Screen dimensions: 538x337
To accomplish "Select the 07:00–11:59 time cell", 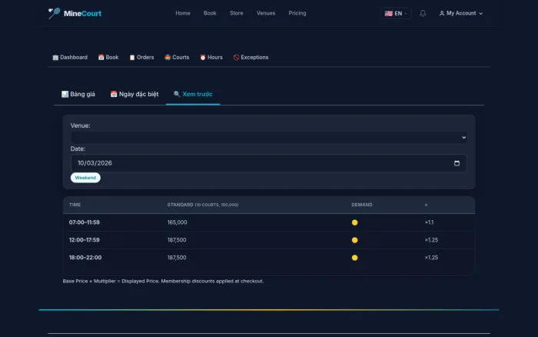I will click(85, 222).
